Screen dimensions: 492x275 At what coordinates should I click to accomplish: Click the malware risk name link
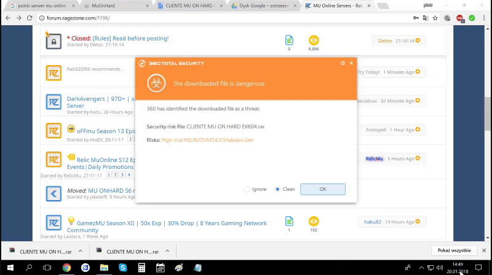click(207, 140)
